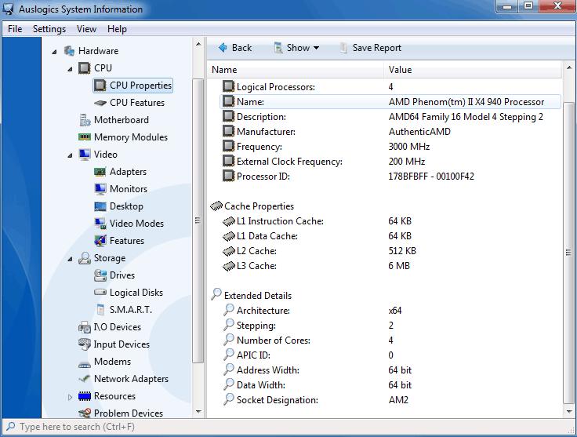This screenshot has height=437, width=577.
Task: Sort by the Name column header
Action: (296, 70)
